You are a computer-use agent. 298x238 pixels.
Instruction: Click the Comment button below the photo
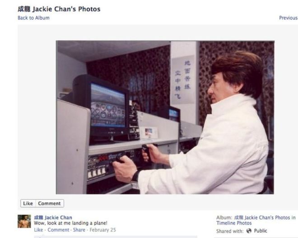click(x=49, y=203)
